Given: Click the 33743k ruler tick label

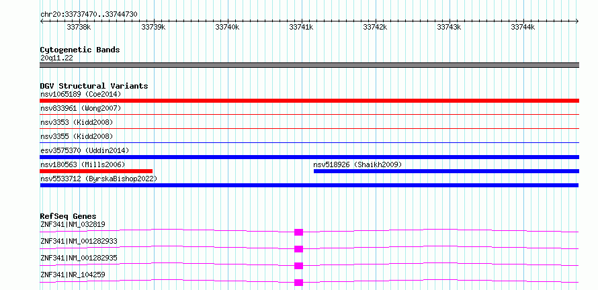Looking at the screenshot, I should [450, 28].
